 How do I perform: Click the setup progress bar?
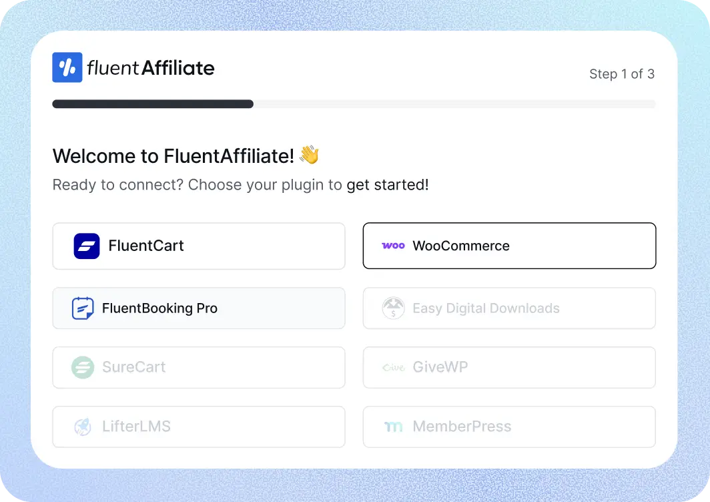click(354, 104)
